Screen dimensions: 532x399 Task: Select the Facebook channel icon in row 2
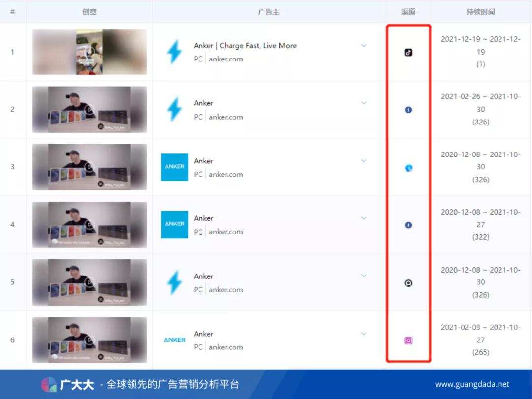tap(408, 110)
